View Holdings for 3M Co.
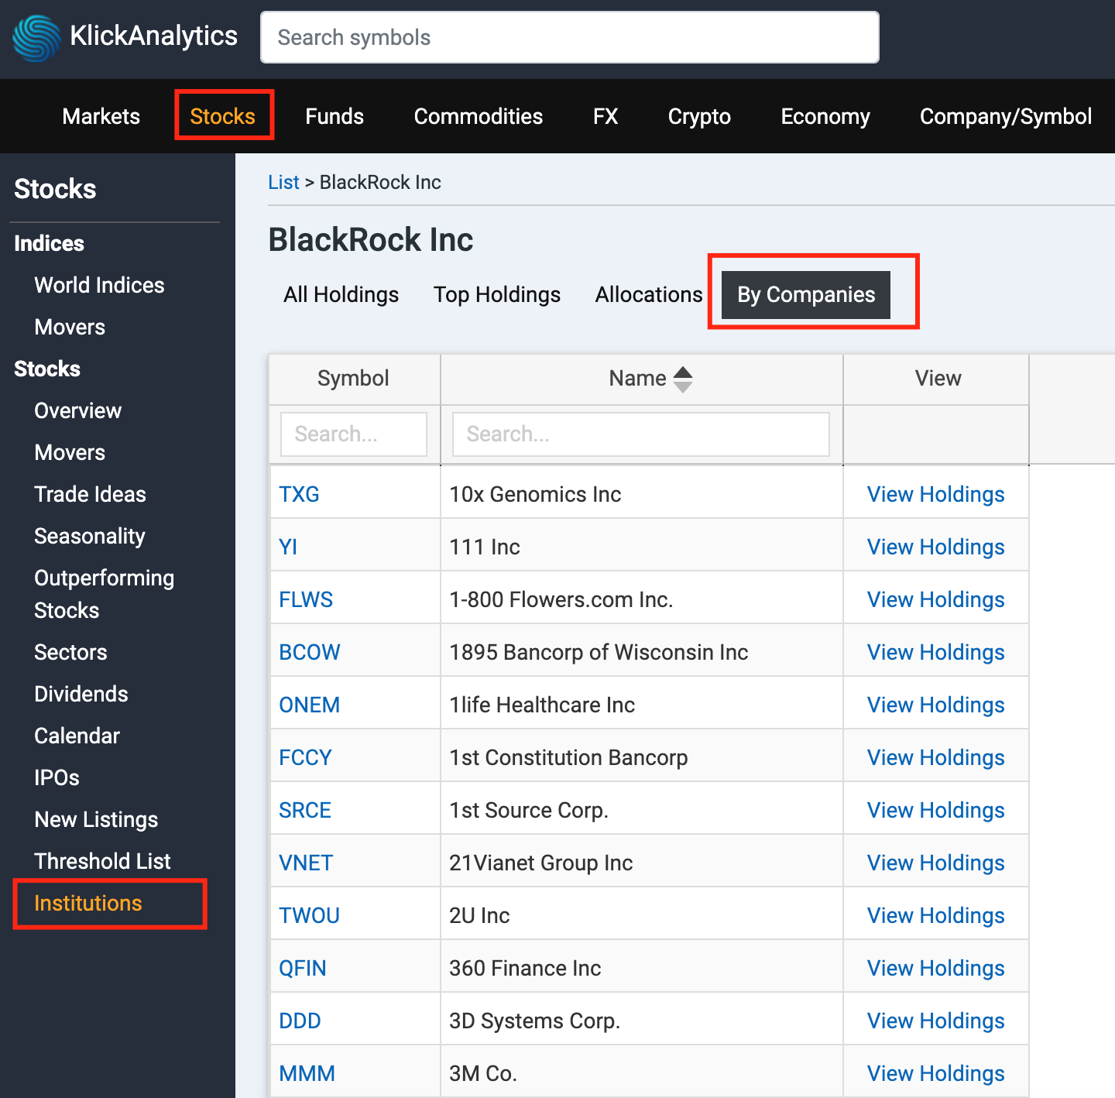Screen dimensions: 1115x1098 (935, 1073)
